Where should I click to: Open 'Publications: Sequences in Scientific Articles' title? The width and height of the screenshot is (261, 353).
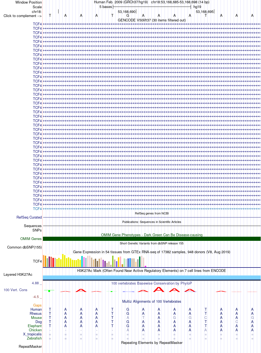[152, 222]
